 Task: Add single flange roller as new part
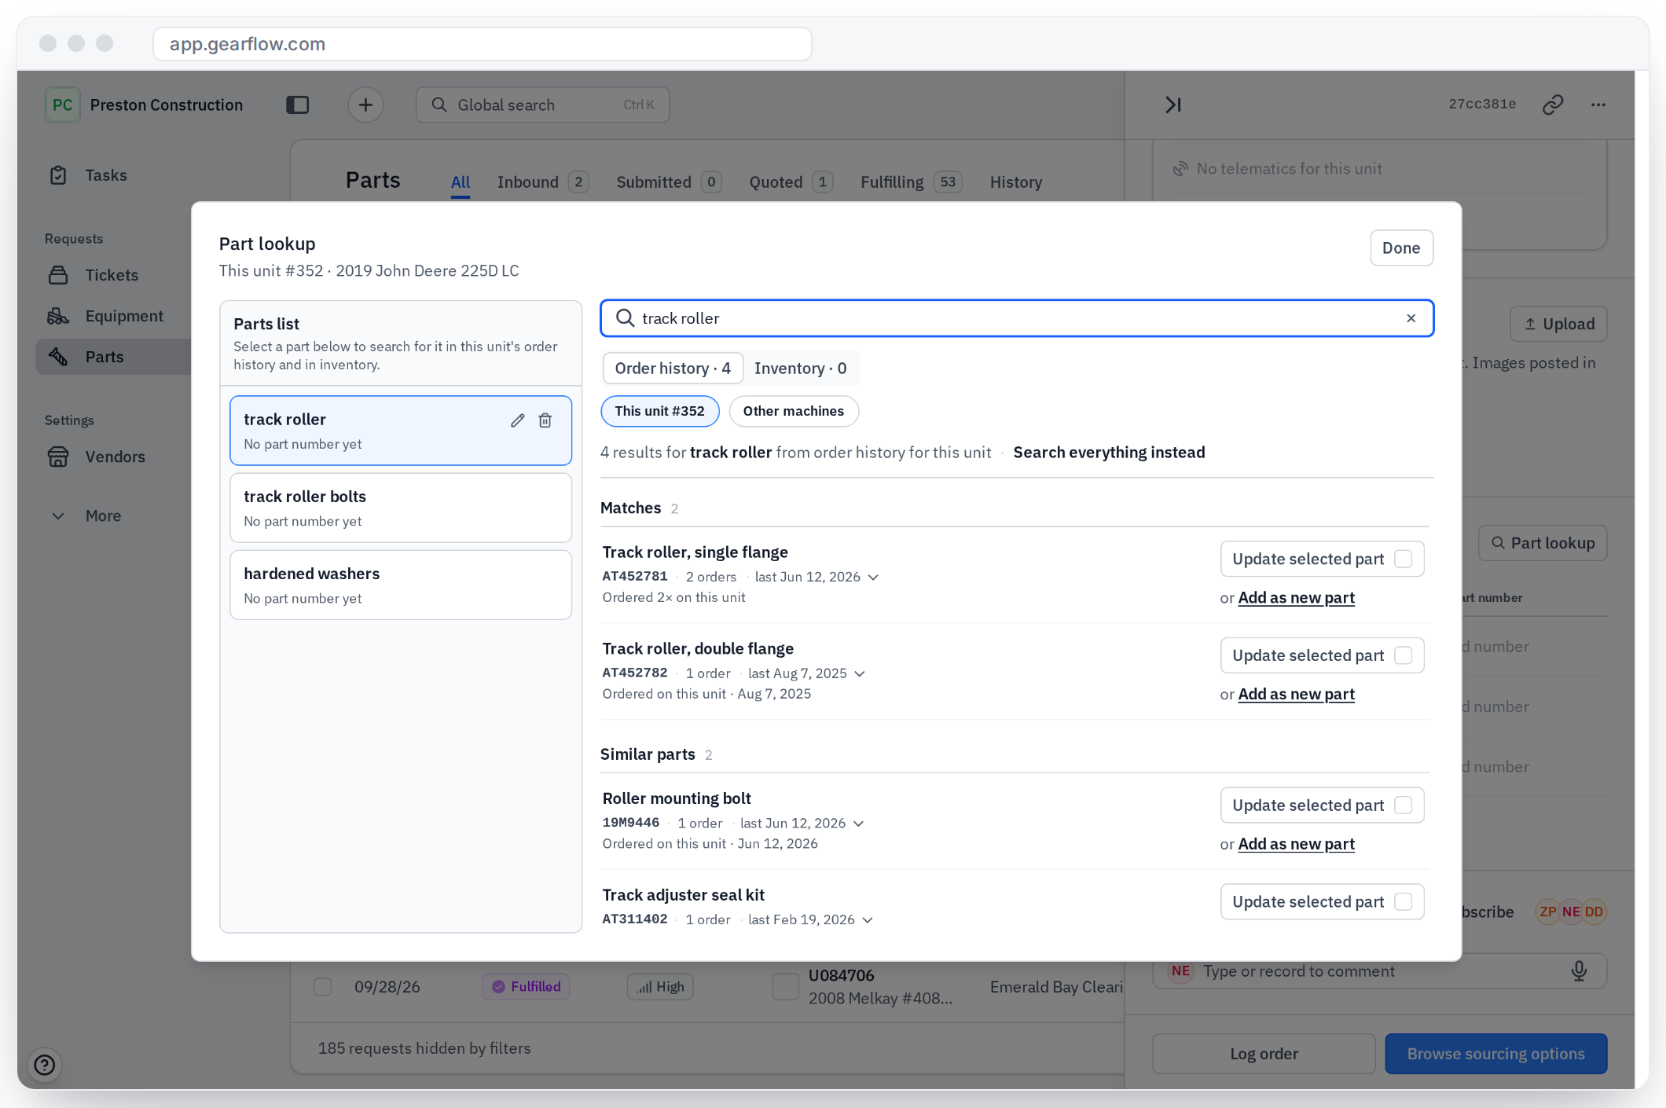point(1296,598)
